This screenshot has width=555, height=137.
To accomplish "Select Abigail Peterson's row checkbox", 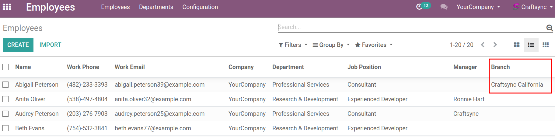I will pyautogui.click(x=5, y=85).
